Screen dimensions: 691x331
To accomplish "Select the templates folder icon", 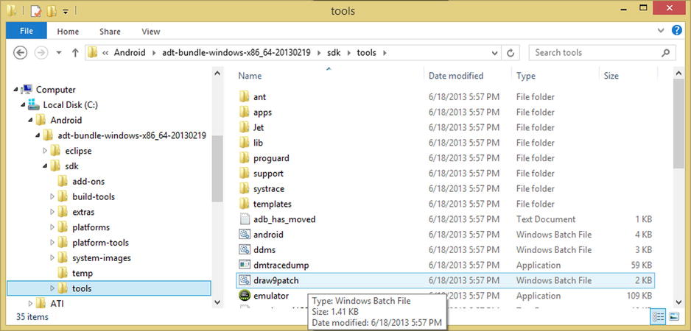I will 244,204.
